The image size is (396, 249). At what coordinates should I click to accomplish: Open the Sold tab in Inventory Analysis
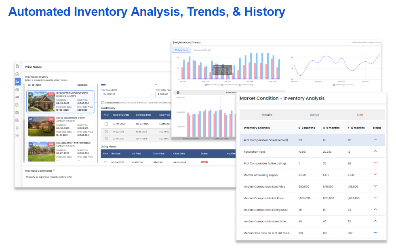click(359, 115)
